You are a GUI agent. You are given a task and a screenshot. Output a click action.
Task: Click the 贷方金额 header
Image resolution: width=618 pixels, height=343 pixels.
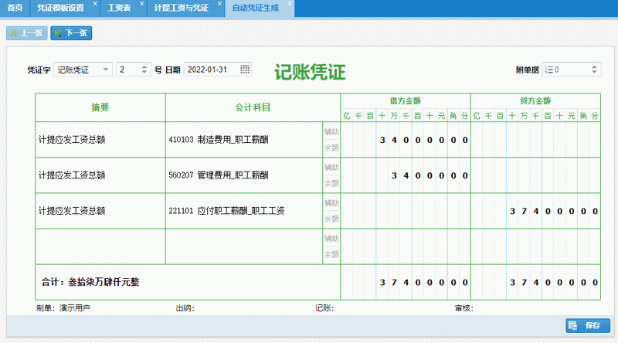535,101
